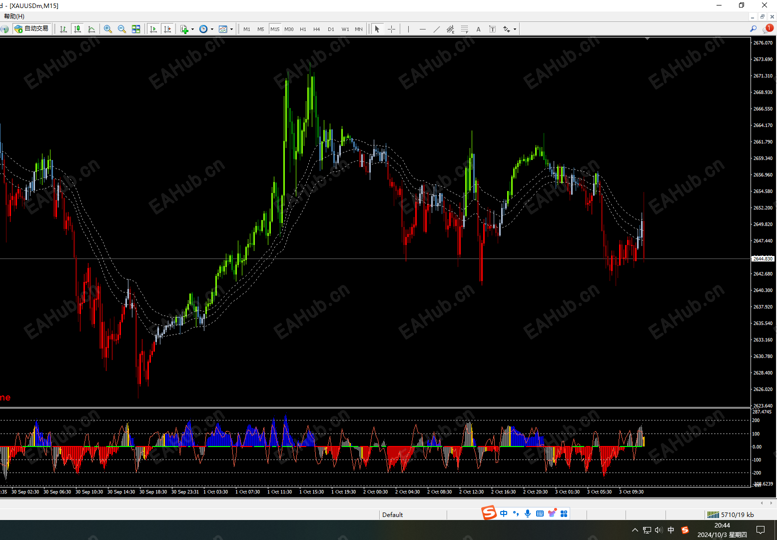Image resolution: width=777 pixels, height=540 pixels.
Task: Draw a trendline
Action: tap(437, 29)
